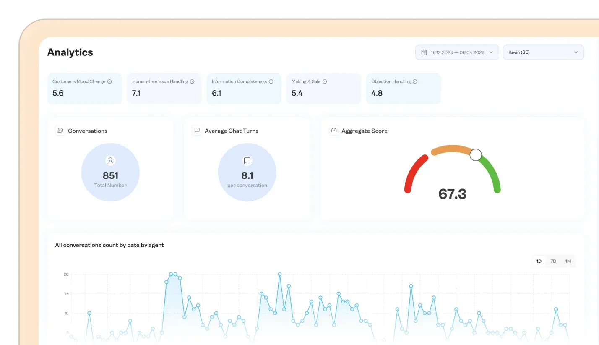Click the 8.1 per conversation circle
Image resolution: width=599 pixels, height=345 pixels.
click(247, 172)
